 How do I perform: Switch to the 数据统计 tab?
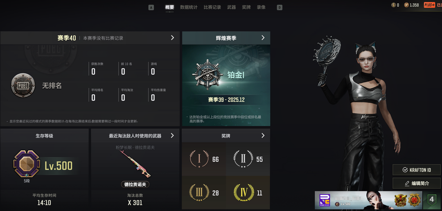(x=189, y=7)
